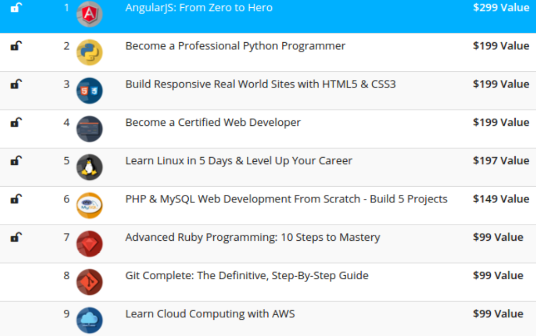Open PHP & MySQL Web Development course
Viewport: 536px width, 336px height.
click(286, 199)
